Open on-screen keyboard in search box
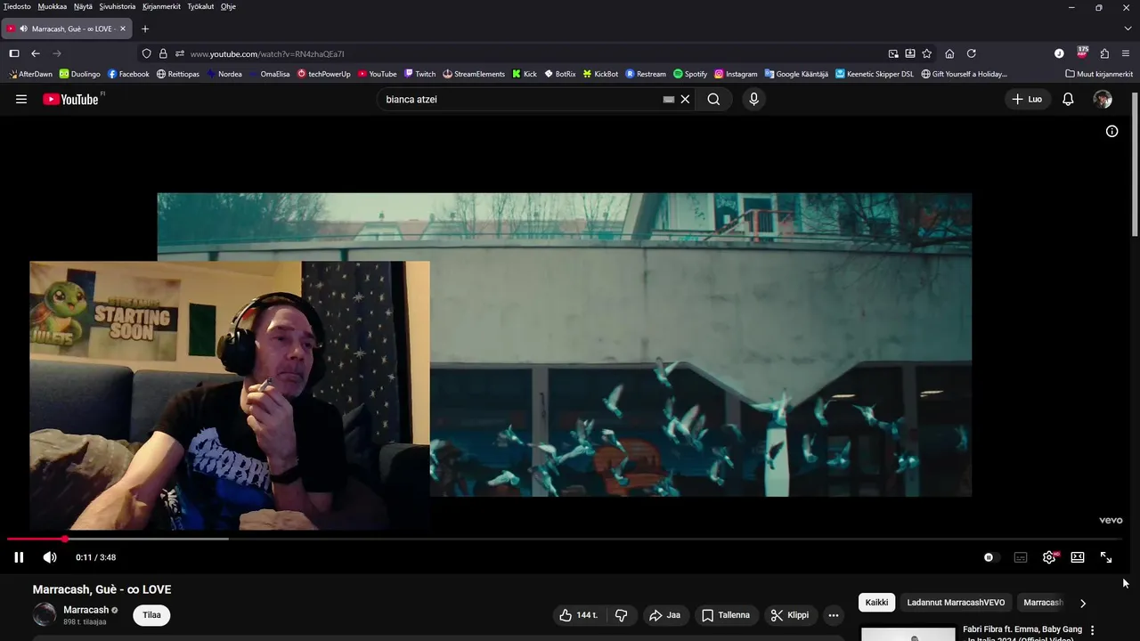1140x641 pixels. (x=669, y=99)
